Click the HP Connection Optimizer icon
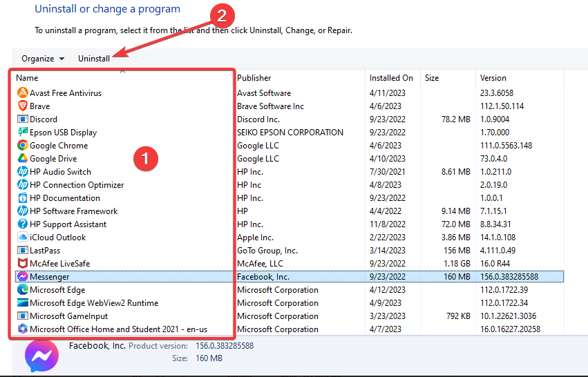Image resolution: width=588 pixels, height=377 pixels. (23, 184)
